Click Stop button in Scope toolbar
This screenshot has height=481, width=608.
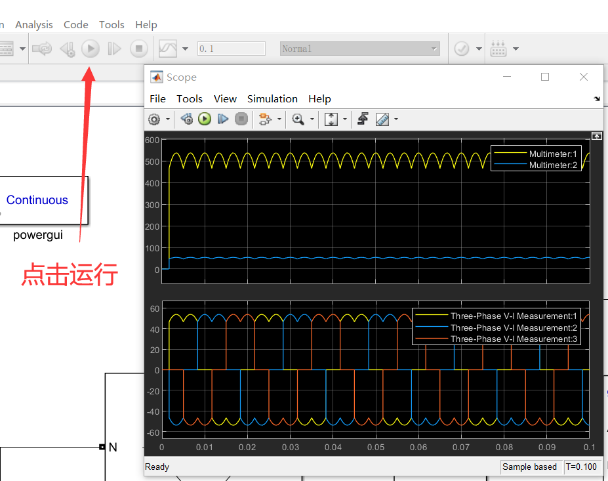click(x=241, y=119)
